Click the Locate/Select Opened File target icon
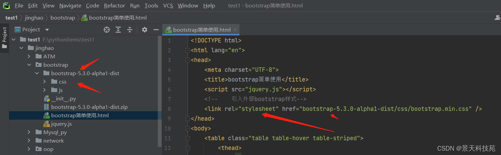The width and height of the screenshot is (501, 155). pyautogui.click(x=107, y=30)
